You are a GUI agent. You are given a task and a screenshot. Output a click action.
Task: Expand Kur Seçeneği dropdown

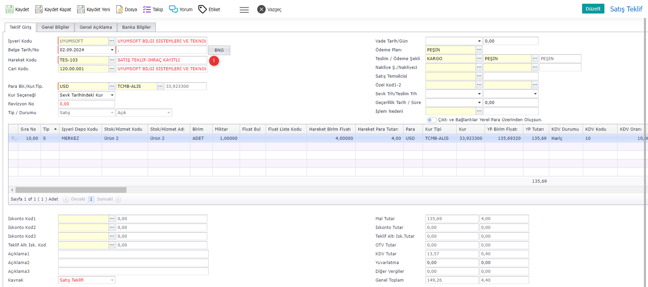pyautogui.click(x=112, y=95)
